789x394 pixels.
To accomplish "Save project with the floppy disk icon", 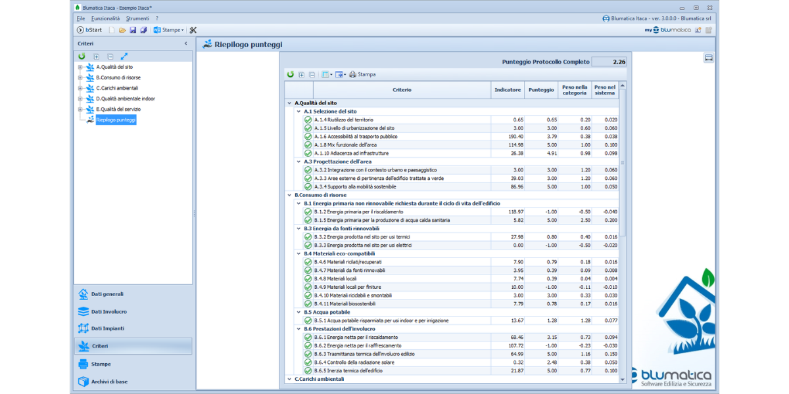I will 133,30.
